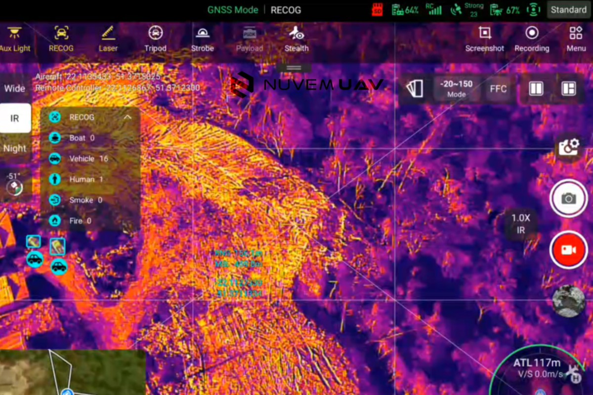This screenshot has height=395, width=593.
Task: Toggle the Strobe light
Action: coord(202,39)
